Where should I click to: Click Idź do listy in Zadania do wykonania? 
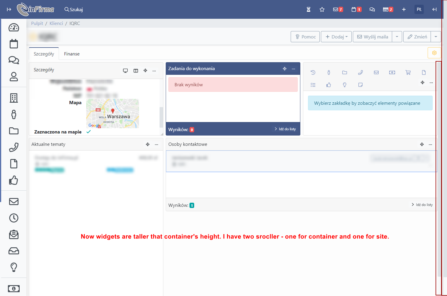pyautogui.click(x=285, y=129)
